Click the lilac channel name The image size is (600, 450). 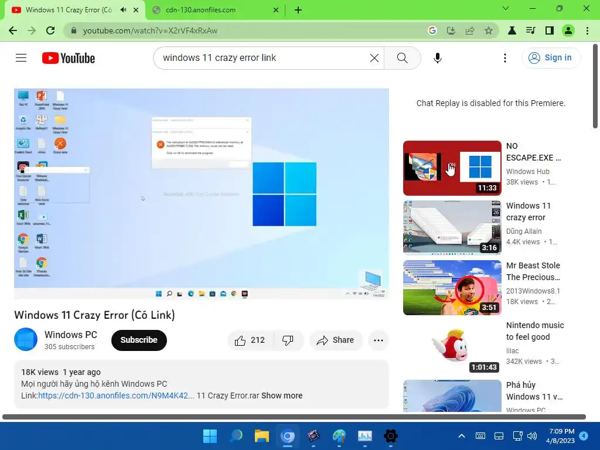pos(512,350)
